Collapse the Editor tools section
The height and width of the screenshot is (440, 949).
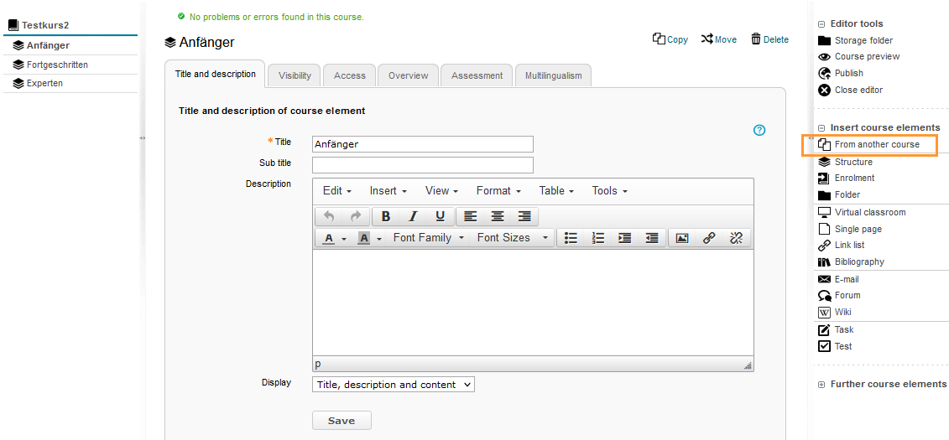(x=821, y=24)
